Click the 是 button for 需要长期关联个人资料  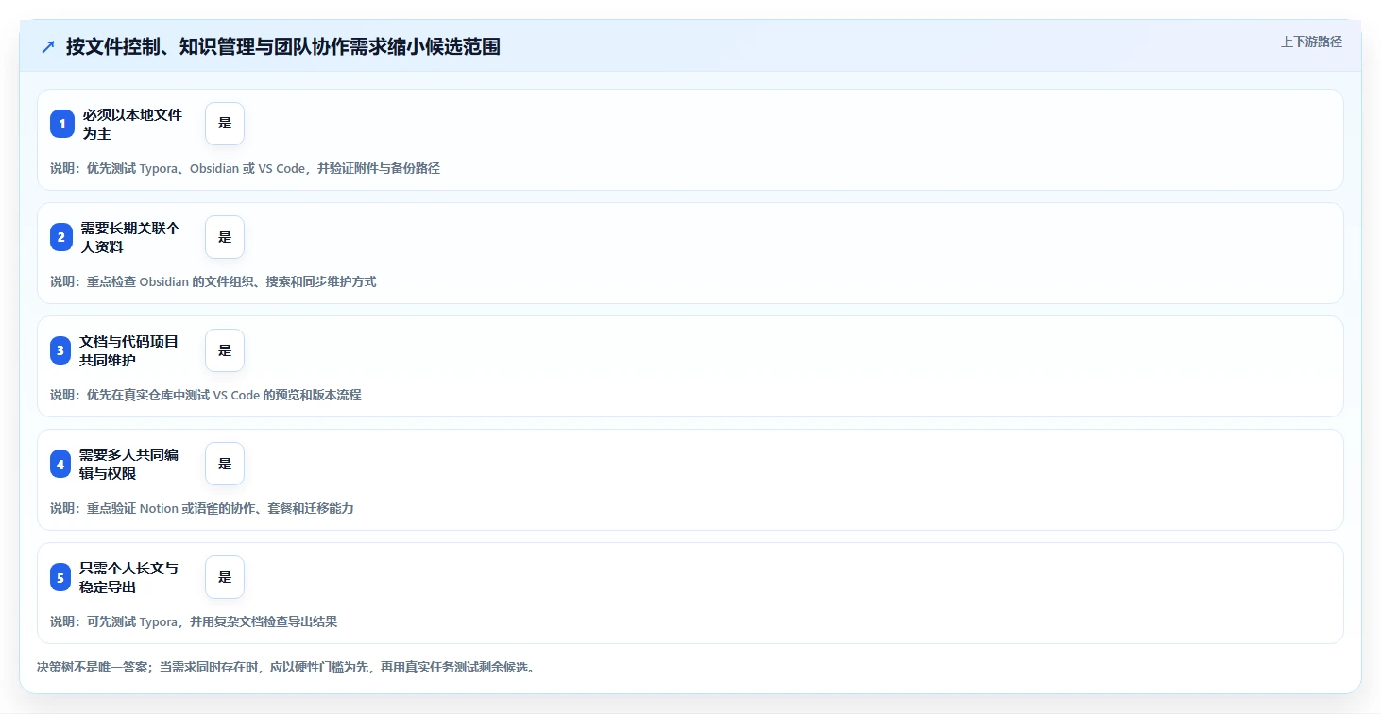pos(225,237)
